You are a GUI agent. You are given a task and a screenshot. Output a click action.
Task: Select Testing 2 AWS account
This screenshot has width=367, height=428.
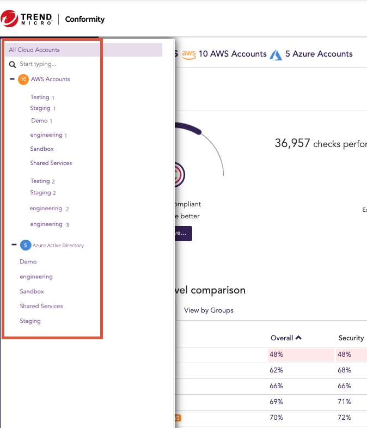point(42,181)
